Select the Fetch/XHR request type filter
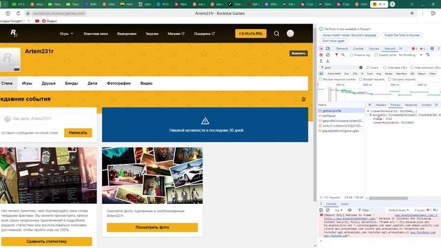This screenshot has height=248, width=441. pos(334,74)
